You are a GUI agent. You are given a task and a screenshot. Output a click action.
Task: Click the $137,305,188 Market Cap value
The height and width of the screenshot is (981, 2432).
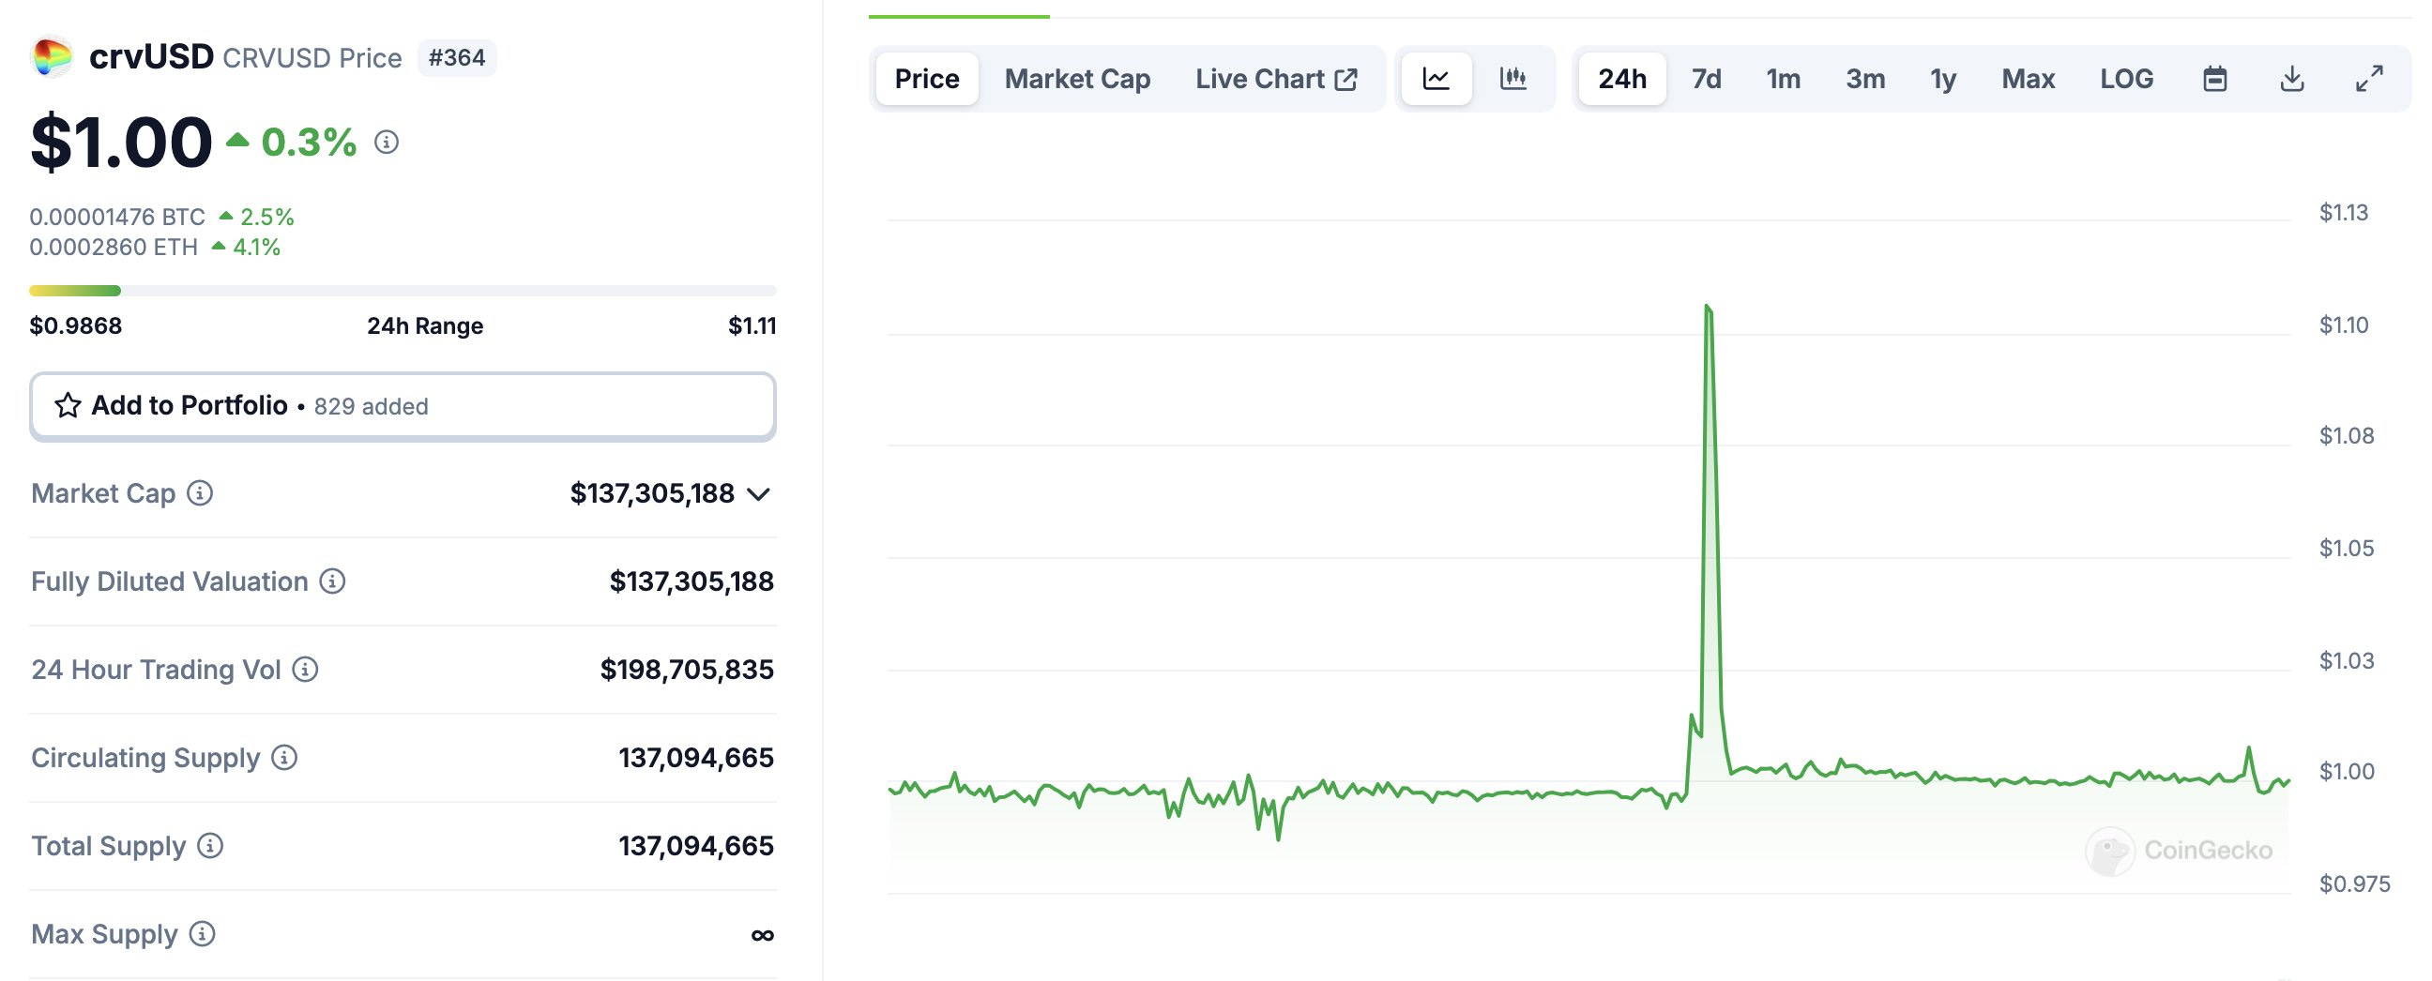point(652,493)
